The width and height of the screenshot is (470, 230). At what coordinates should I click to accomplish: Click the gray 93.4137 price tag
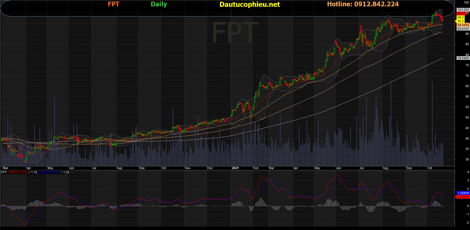[463, 29]
